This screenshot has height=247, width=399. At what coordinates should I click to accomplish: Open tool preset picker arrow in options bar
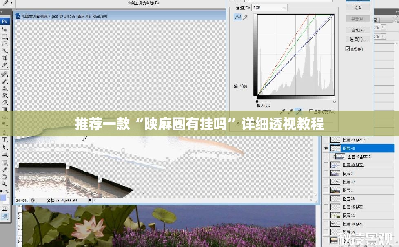(11, 3)
